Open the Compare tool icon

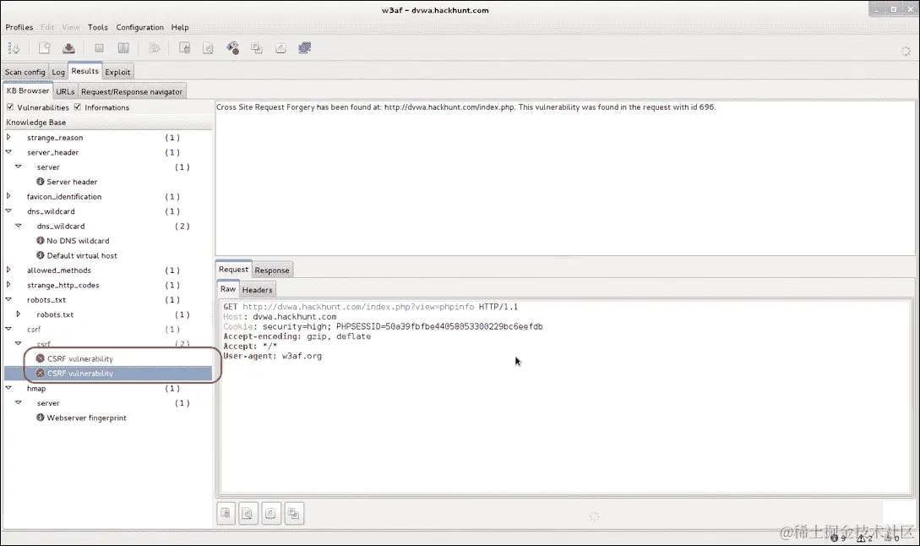pyautogui.click(x=280, y=48)
